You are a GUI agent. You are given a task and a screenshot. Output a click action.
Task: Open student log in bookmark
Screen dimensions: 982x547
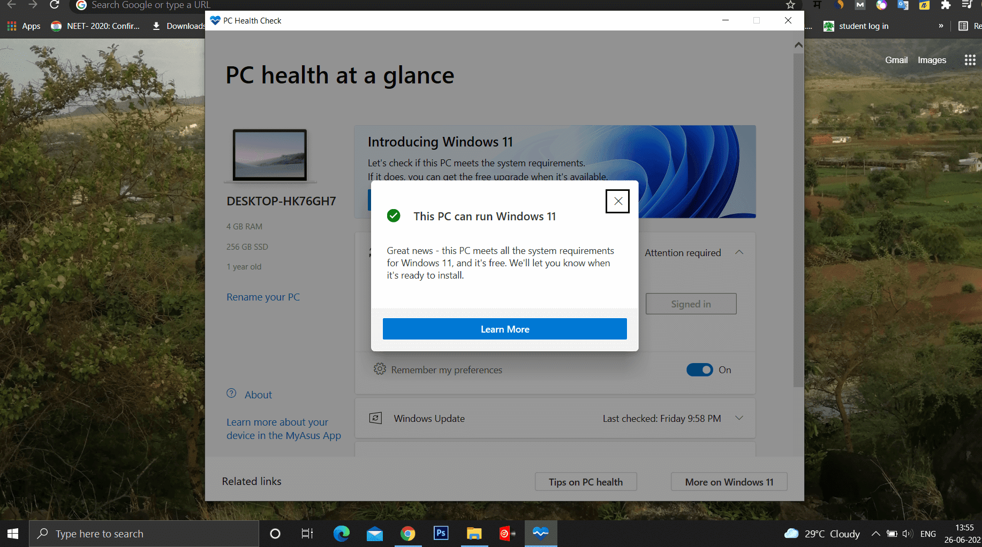click(x=856, y=26)
